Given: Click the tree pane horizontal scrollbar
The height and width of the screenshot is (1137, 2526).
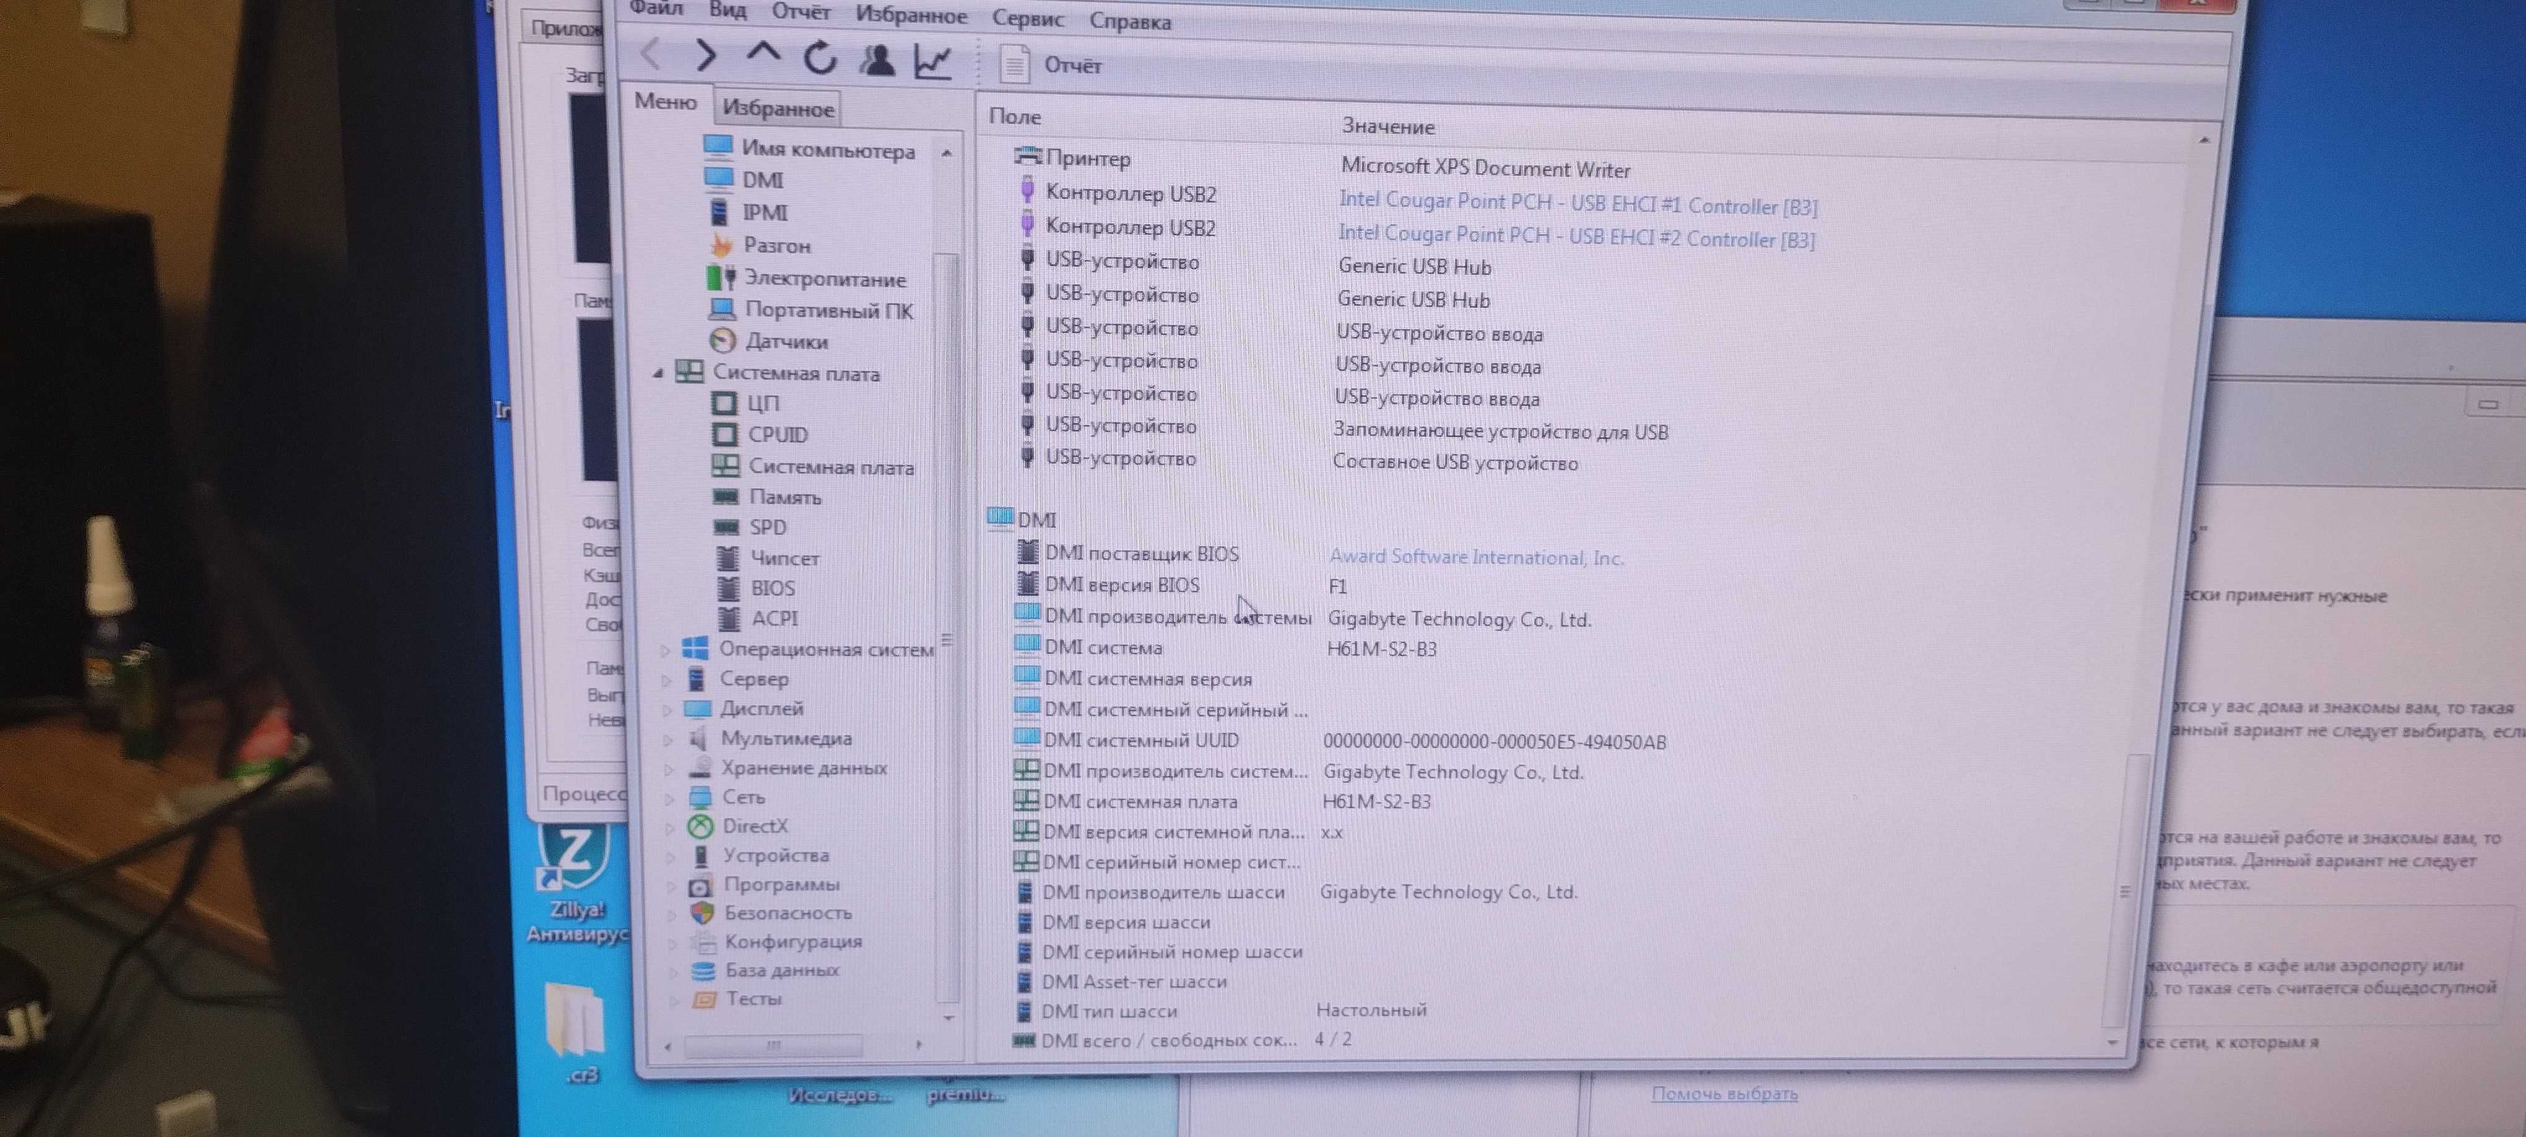Looking at the screenshot, I should point(775,1045).
